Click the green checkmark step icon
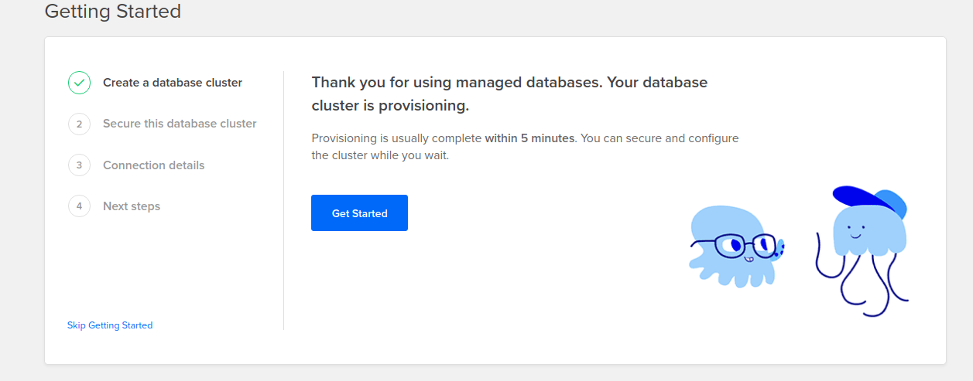The image size is (973, 381). 79,83
